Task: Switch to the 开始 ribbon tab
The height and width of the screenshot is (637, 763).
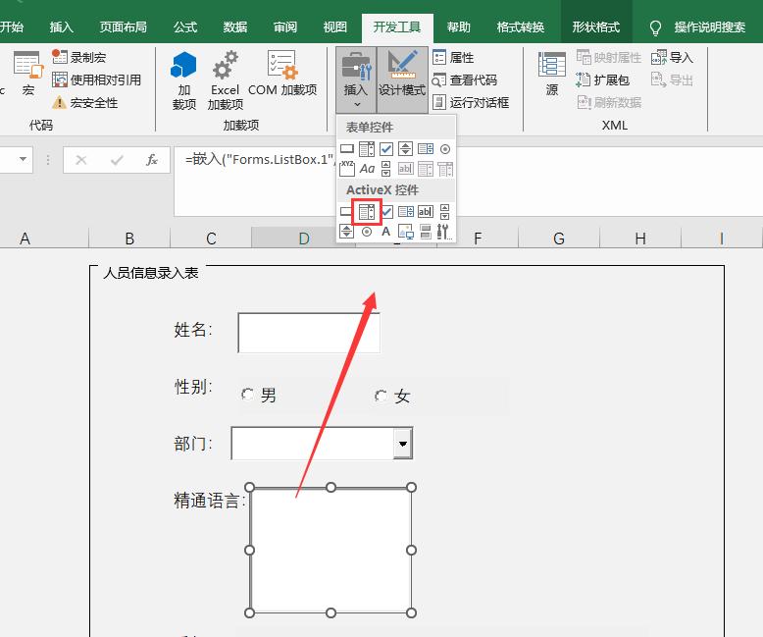Action: click(x=12, y=27)
